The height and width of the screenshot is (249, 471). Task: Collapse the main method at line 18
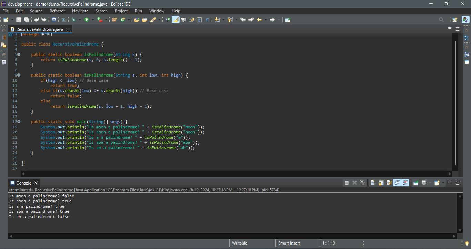(19, 122)
